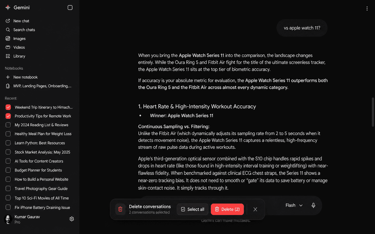The image size is (375, 234).
Task: Check AI Tools for Content Creators
Action: [8, 161]
